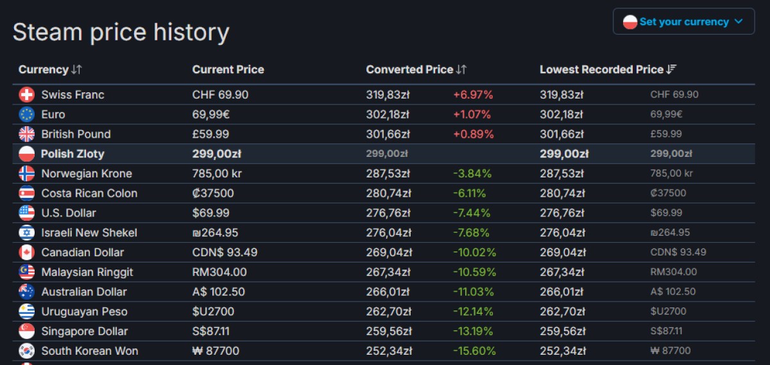Click the -10.02% Canadian Dollar difference

tap(474, 252)
